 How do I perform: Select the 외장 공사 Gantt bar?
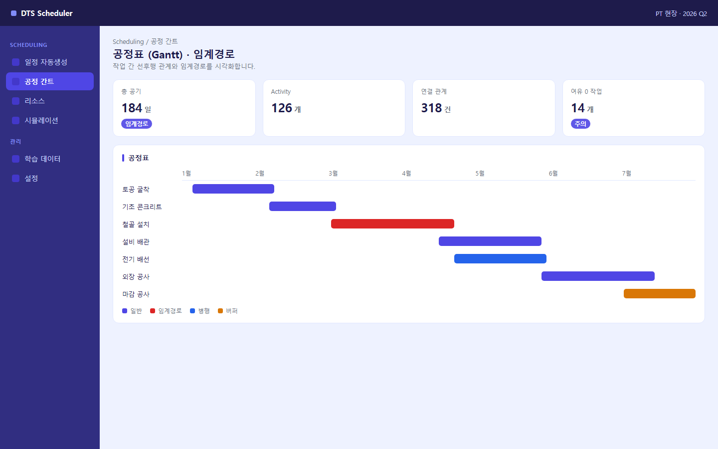point(598,276)
